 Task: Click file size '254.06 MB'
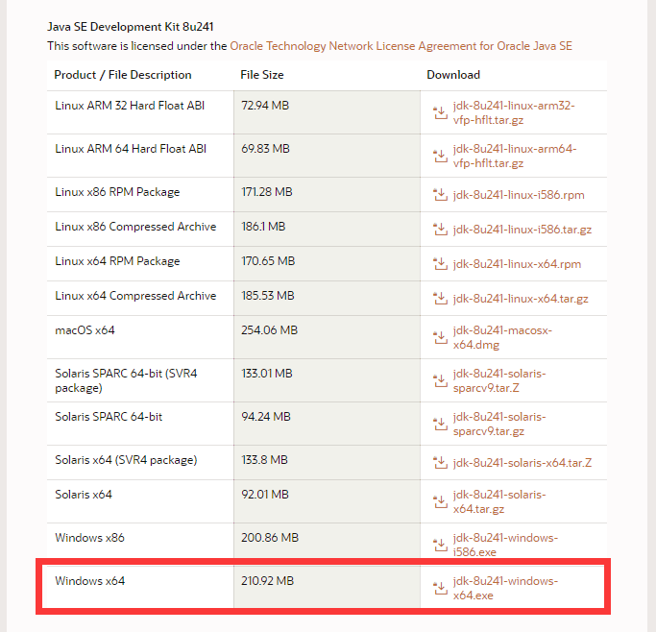coord(270,330)
